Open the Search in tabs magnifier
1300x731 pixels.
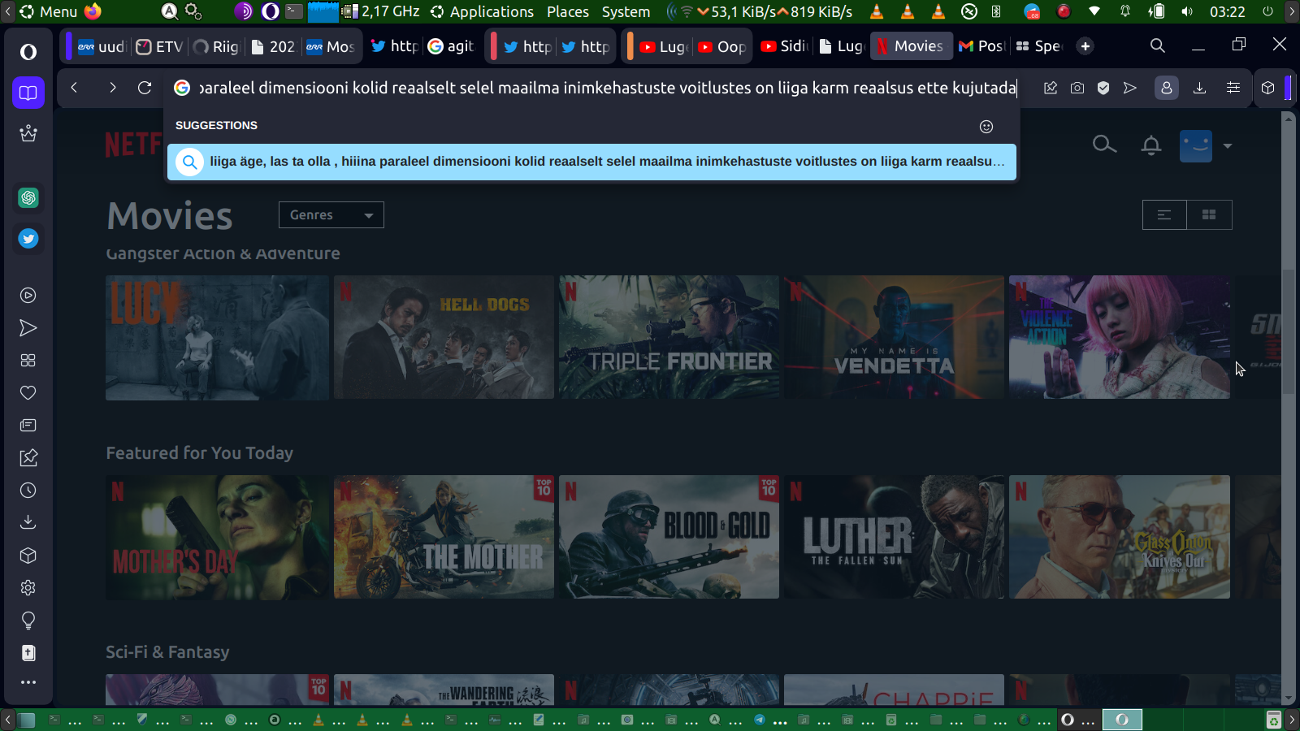pyautogui.click(x=1158, y=45)
